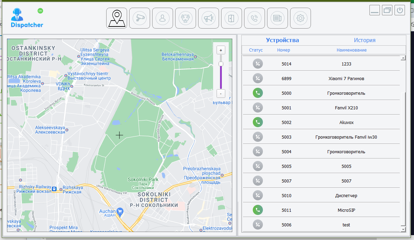414x240 pixels.
Task: Click device list scrollbar up arrow
Action: (403, 58)
